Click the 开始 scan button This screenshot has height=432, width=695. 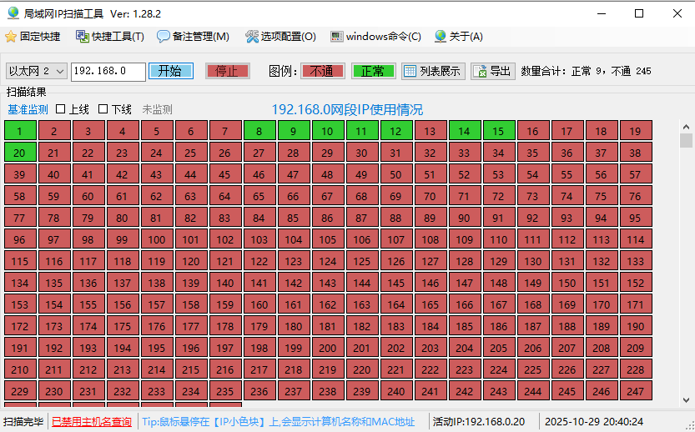click(x=170, y=71)
